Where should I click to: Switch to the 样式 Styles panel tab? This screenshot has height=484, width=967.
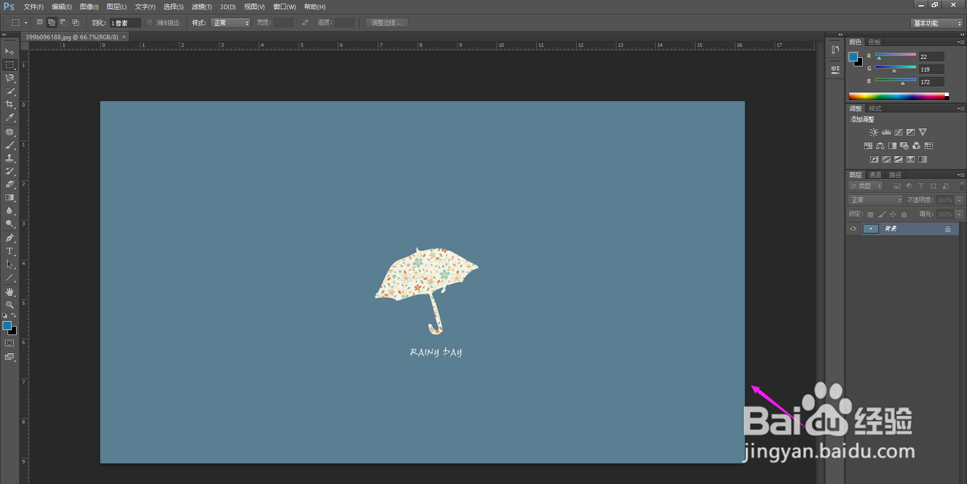point(875,109)
